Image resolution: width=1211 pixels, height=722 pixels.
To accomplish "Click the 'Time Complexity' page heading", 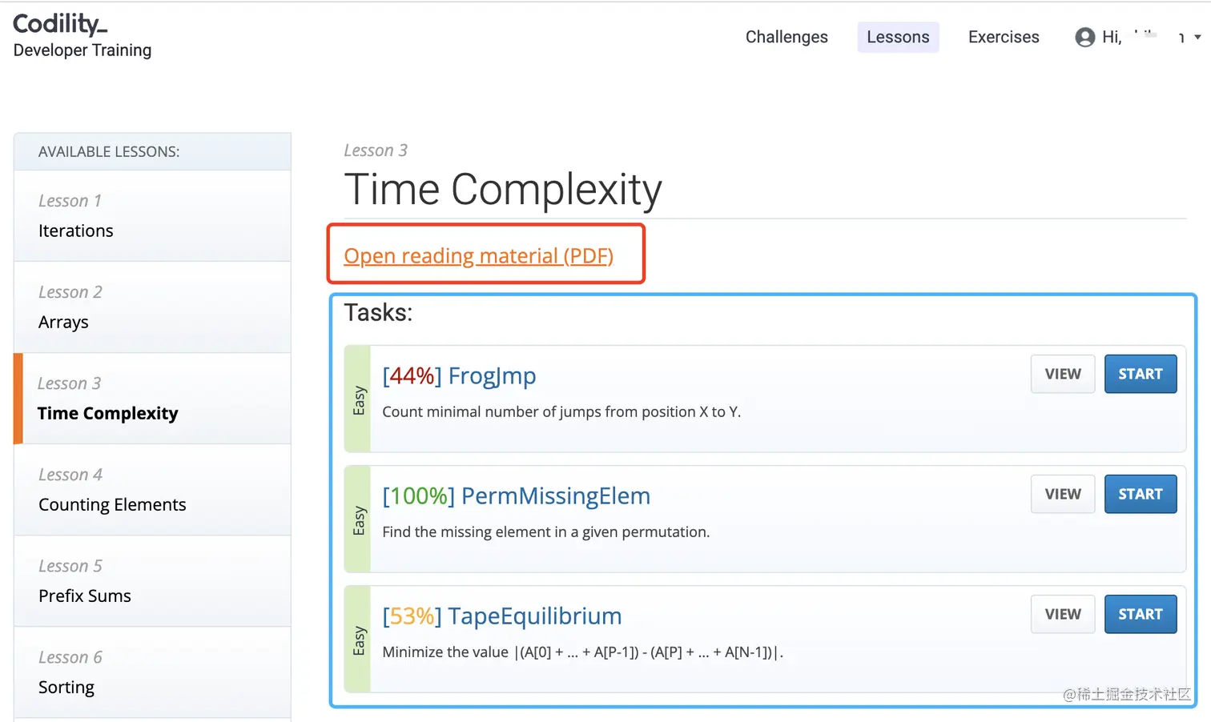I will pyautogui.click(x=503, y=190).
